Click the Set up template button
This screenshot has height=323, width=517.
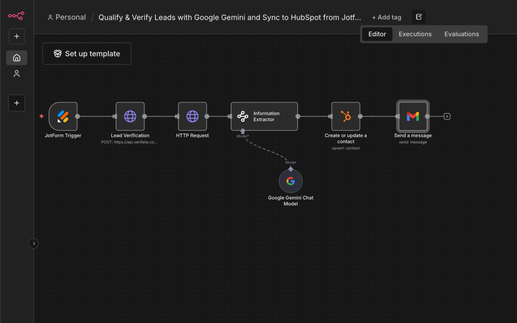tap(86, 53)
